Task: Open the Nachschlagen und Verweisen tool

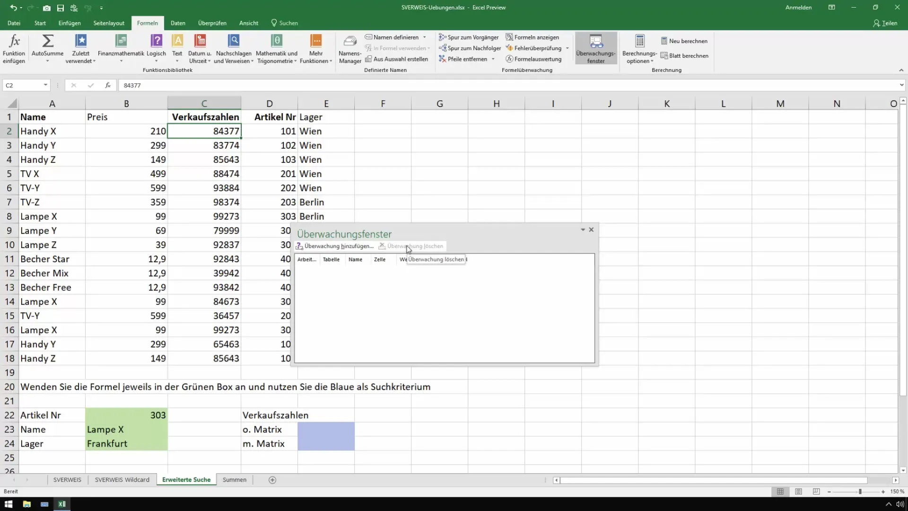Action: pyautogui.click(x=233, y=49)
